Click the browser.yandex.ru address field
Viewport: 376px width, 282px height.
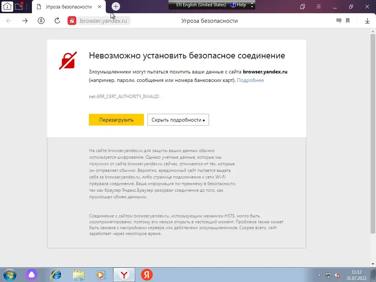tap(103, 21)
